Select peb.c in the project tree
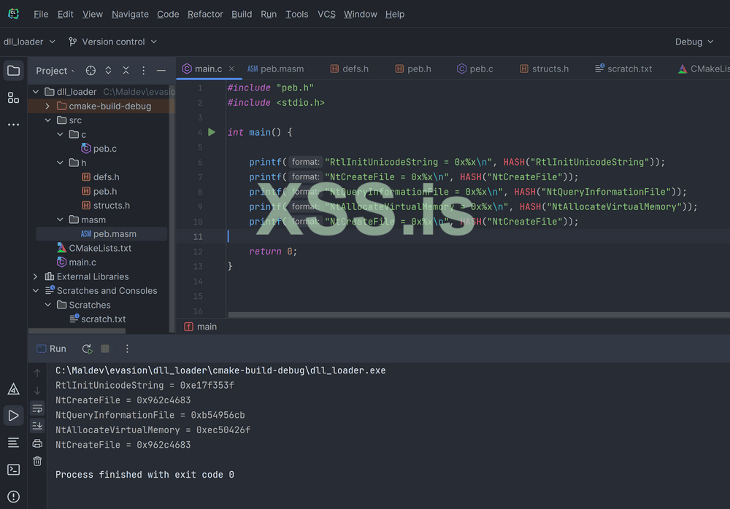 pyautogui.click(x=99, y=149)
